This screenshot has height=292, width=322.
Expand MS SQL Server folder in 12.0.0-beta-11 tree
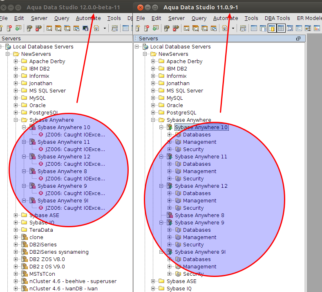click(16, 91)
